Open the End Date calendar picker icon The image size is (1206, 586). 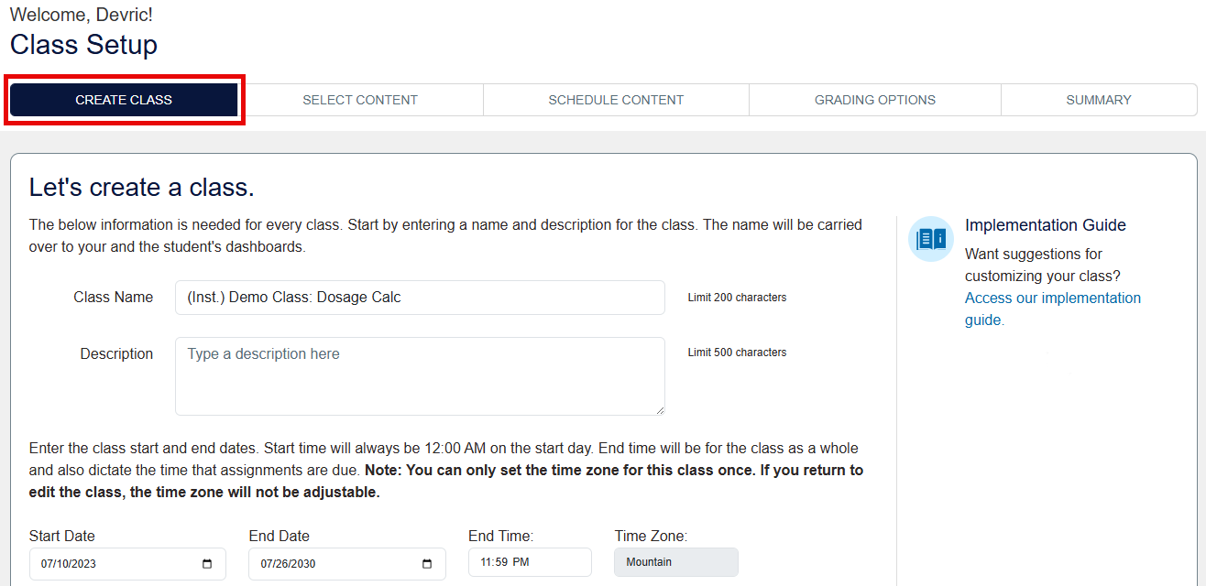pos(428,564)
